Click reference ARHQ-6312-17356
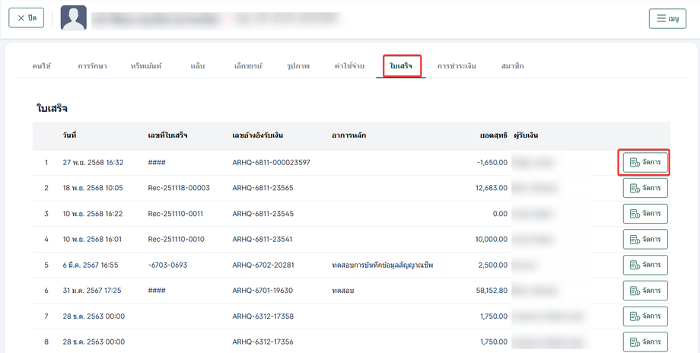This screenshot has width=700, height=353. [x=262, y=342]
